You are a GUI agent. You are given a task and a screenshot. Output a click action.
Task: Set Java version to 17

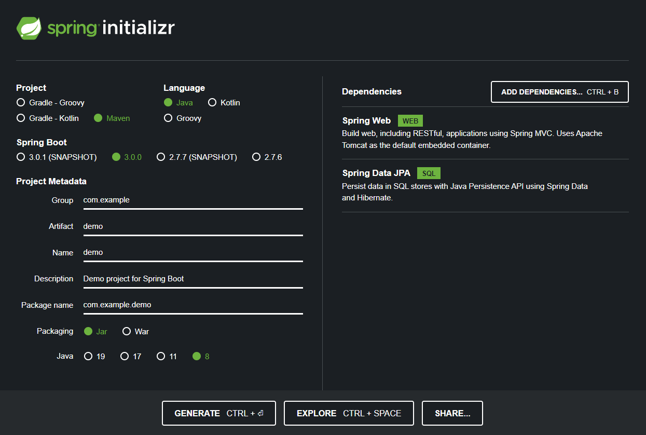point(131,356)
